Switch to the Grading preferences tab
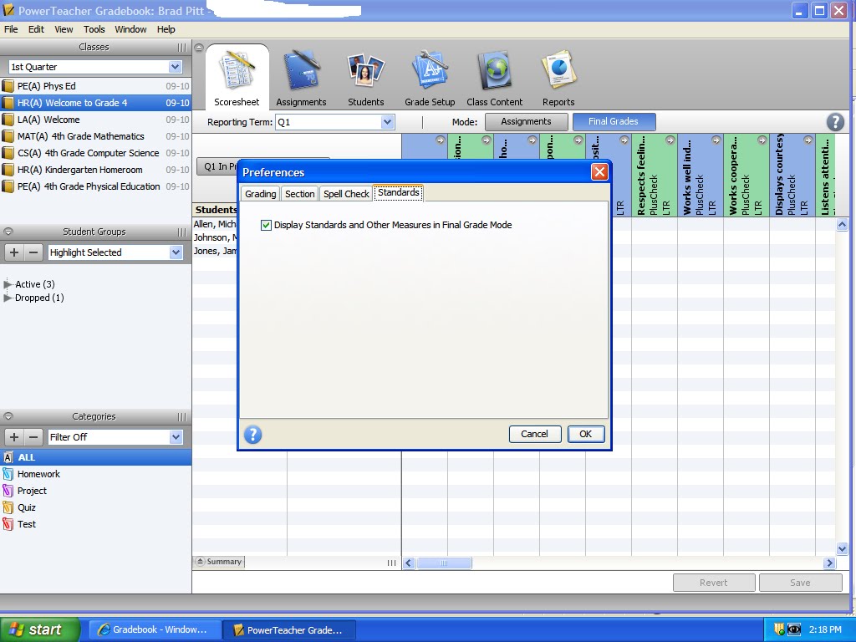 (261, 194)
